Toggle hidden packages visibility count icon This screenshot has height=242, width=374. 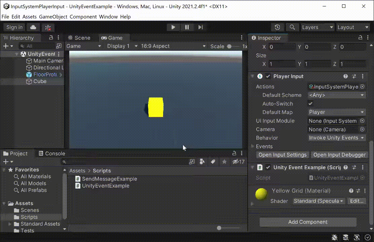point(238,162)
